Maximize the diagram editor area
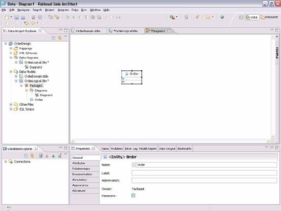Image resolution: width=281 pixels, height=211 pixels. click(x=277, y=30)
